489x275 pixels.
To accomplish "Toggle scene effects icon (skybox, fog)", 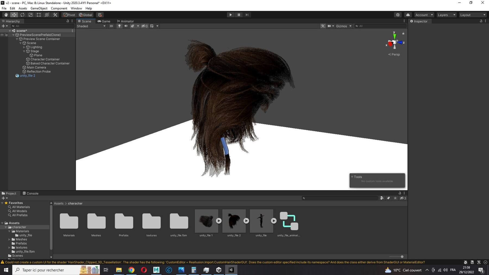I will [x=132, y=26].
